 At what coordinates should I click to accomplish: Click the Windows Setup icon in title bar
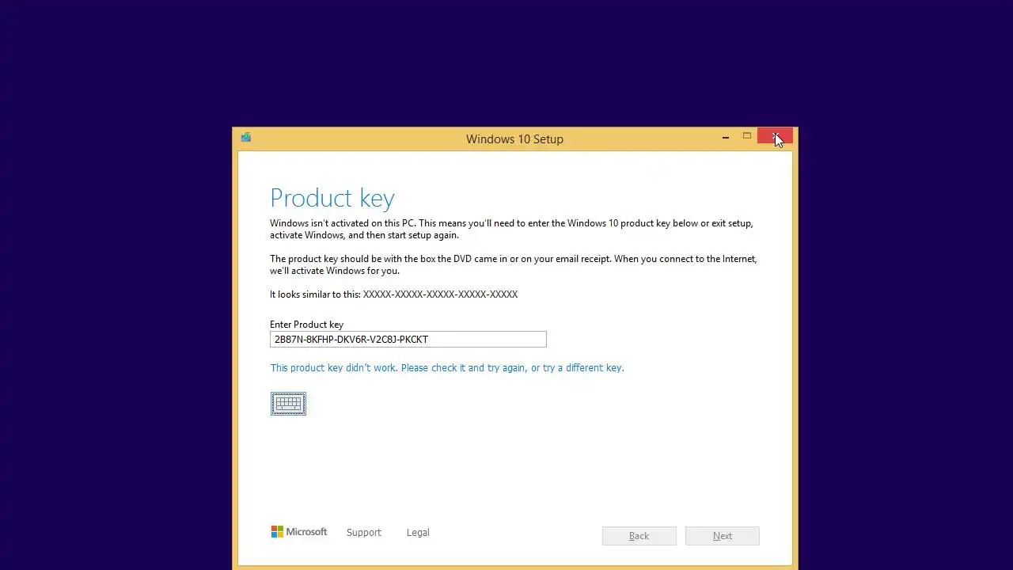point(246,138)
